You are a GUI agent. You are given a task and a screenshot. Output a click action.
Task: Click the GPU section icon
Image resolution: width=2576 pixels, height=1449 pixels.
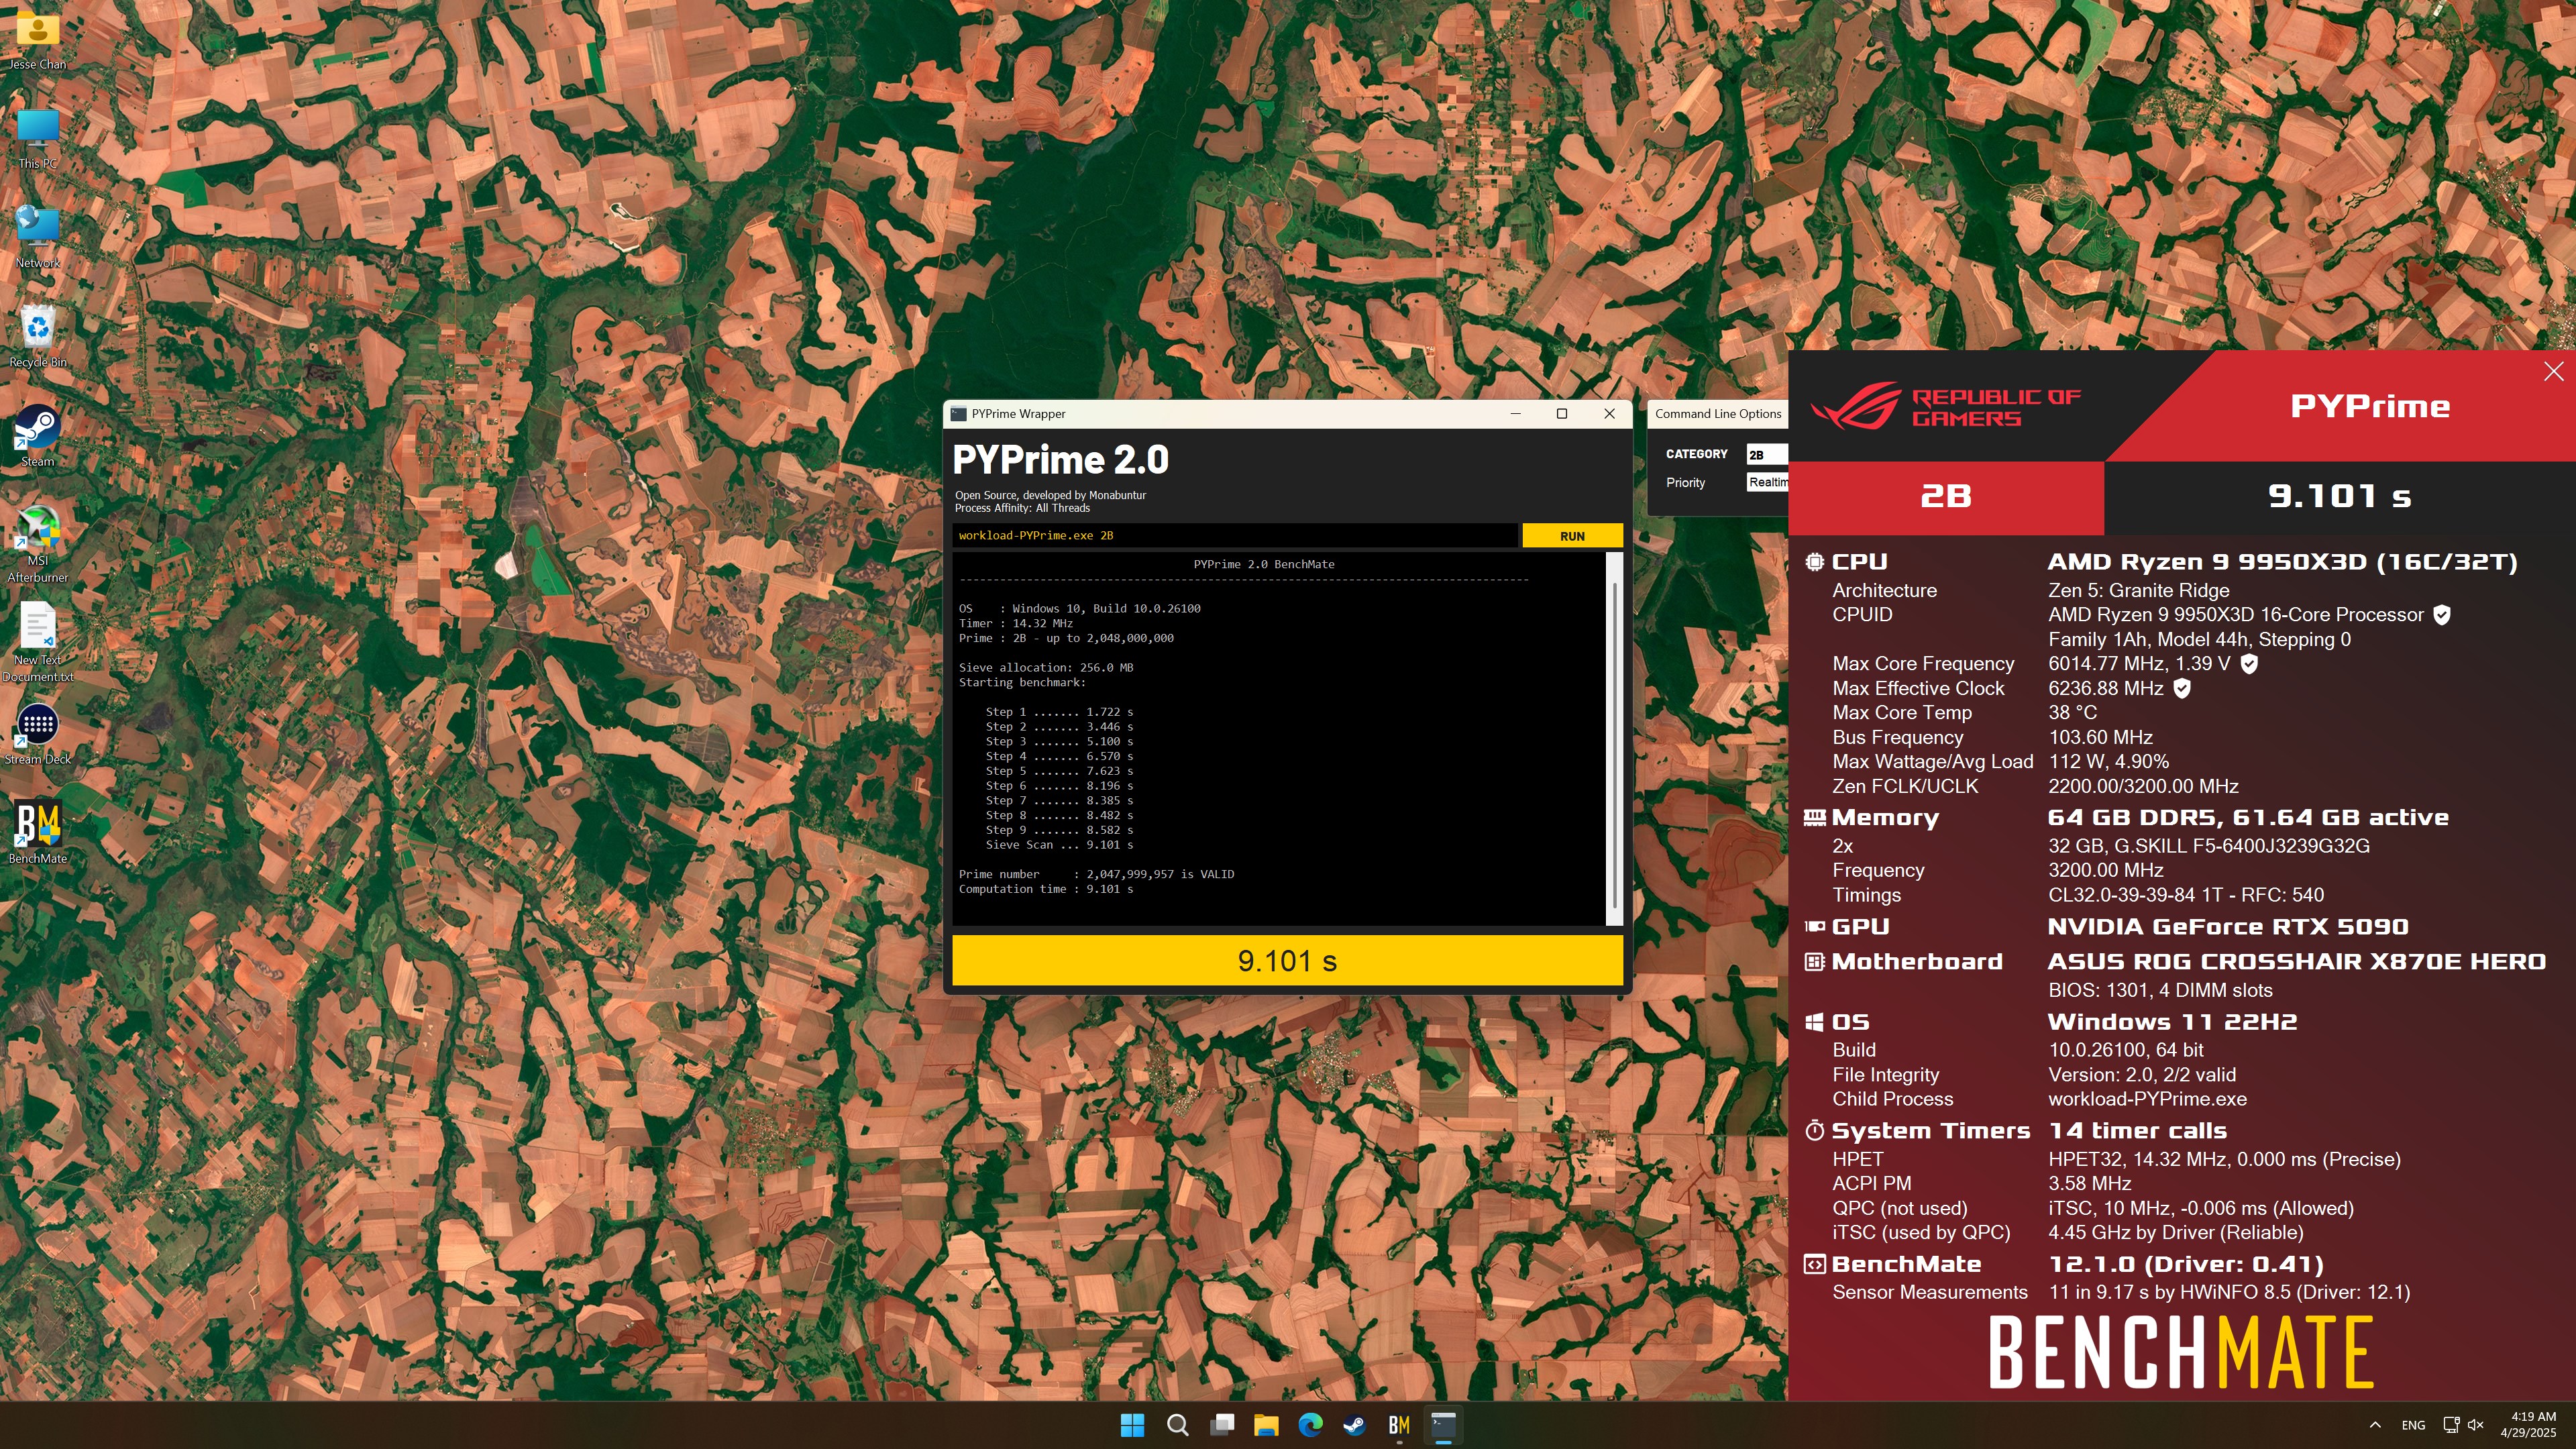pos(1814,927)
